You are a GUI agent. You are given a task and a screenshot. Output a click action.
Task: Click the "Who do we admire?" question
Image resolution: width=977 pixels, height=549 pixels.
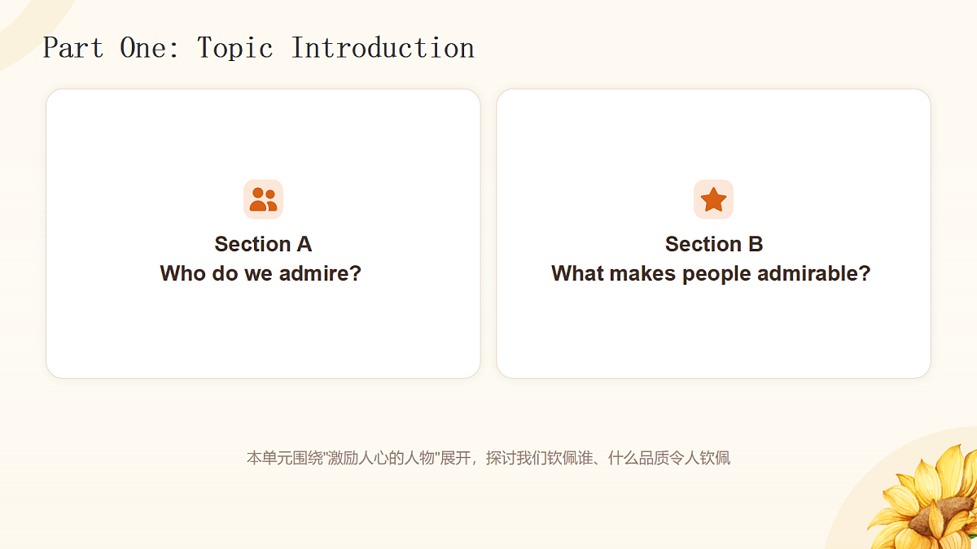point(261,273)
